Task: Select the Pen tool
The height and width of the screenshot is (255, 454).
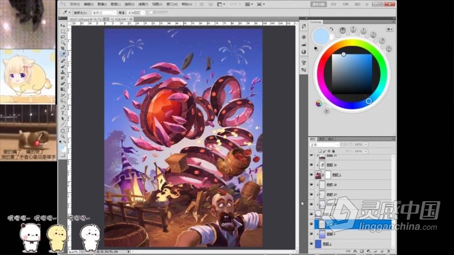Action: [63, 108]
